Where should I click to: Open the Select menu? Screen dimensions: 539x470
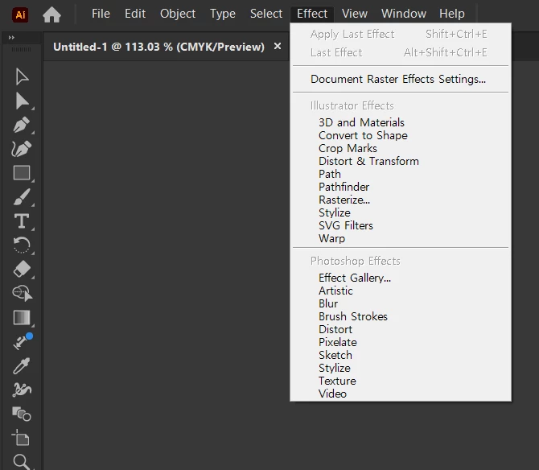pos(266,14)
